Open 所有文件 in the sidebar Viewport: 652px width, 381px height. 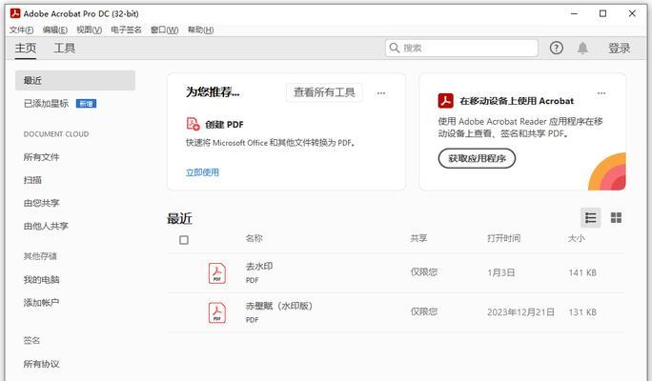coord(41,157)
